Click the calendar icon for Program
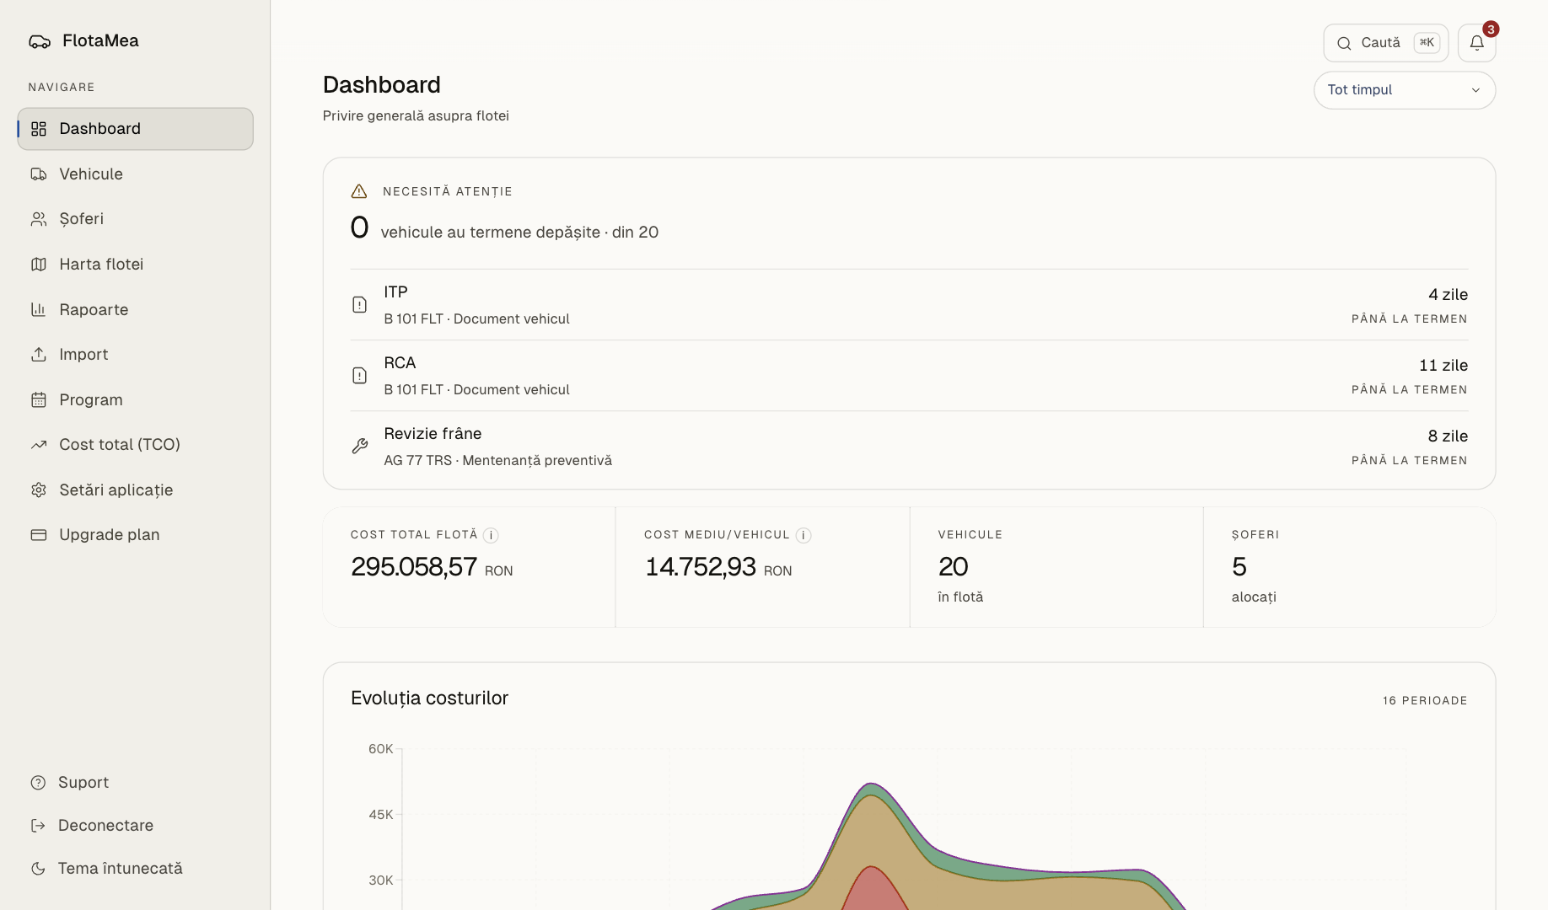 tap(39, 400)
